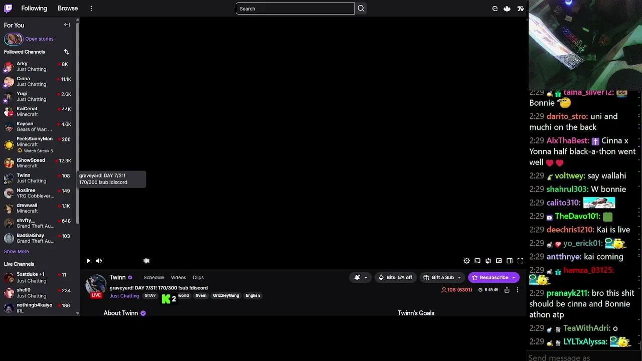Screen dimensions: 642x361
Task: Click the cloud-shaped icon in top bar
Action: (507, 9)
